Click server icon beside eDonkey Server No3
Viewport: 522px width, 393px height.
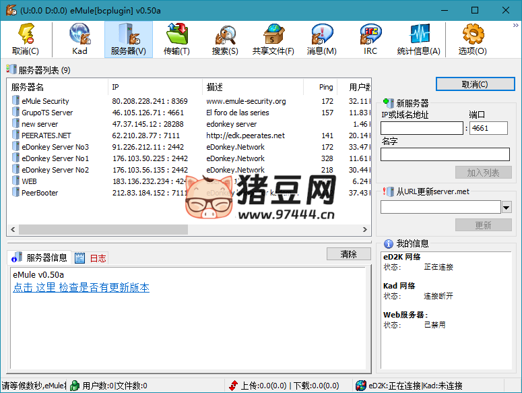(15, 146)
